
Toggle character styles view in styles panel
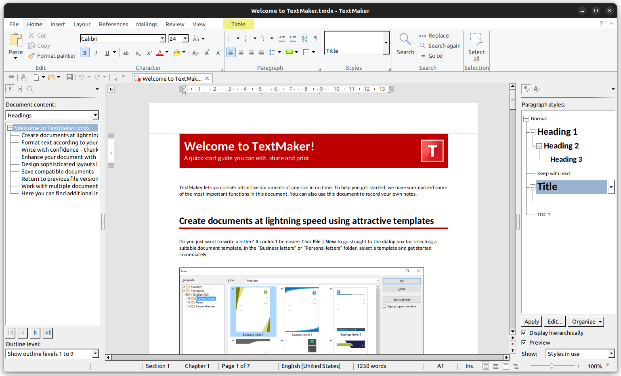(x=536, y=89)
